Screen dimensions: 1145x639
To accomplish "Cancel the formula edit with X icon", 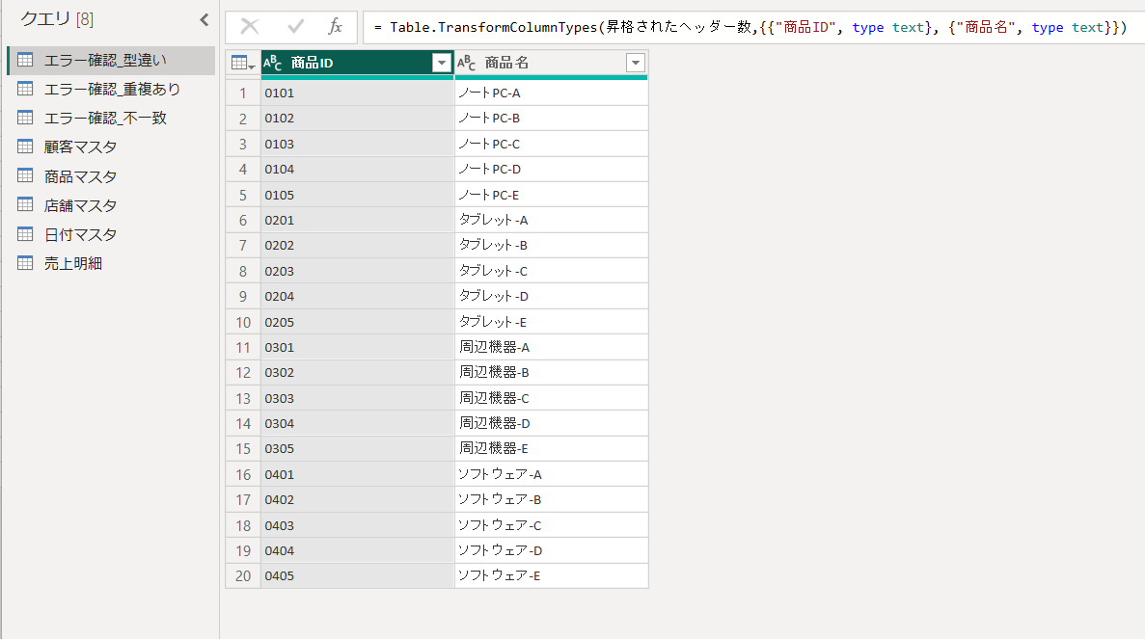I will (x=250, y=27).
